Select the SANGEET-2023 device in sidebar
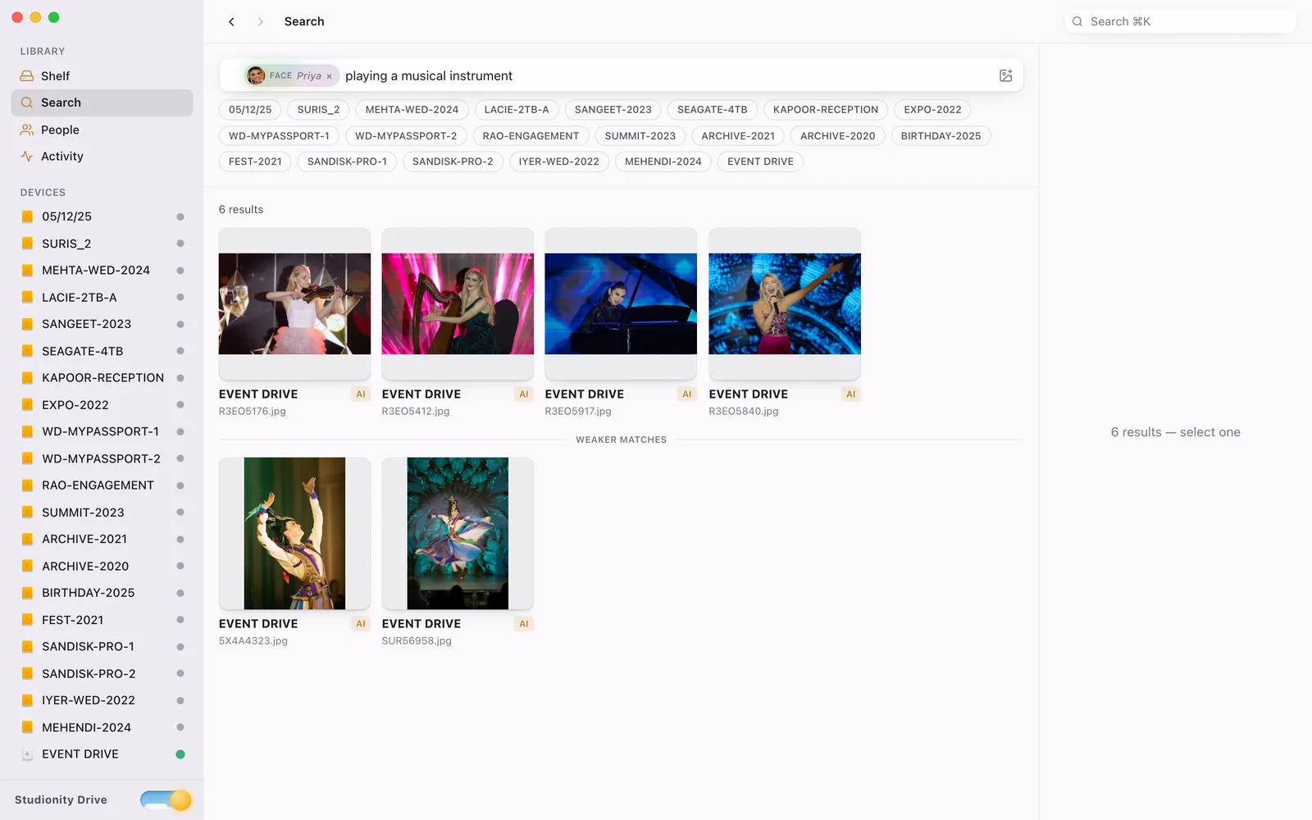This screenshot has height=820, width=1312. click(102, 324)
